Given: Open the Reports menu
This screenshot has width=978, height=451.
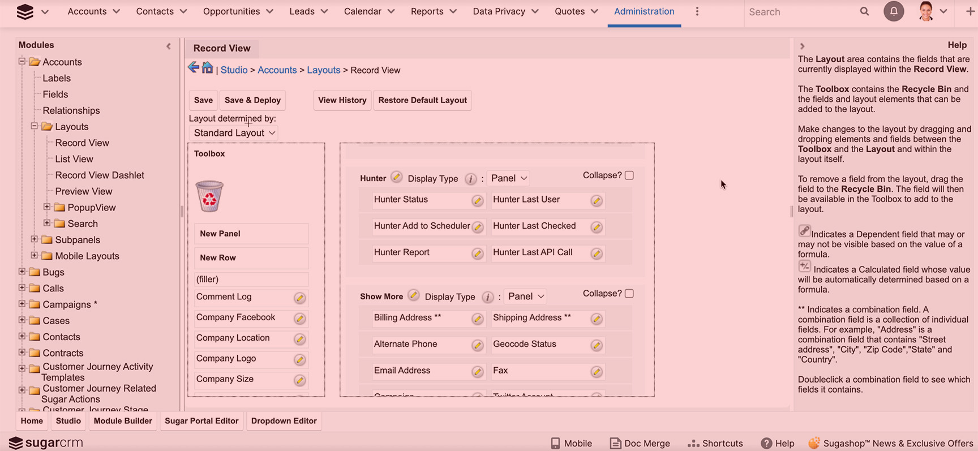Looking at the screenshot, I should (x=433, y=11).
